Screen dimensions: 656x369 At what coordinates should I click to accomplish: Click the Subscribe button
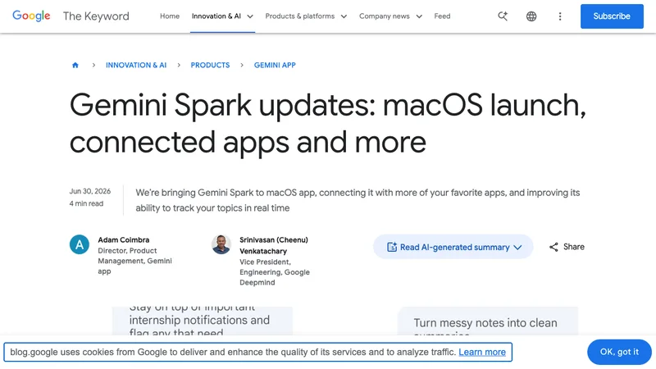(612, 16)
